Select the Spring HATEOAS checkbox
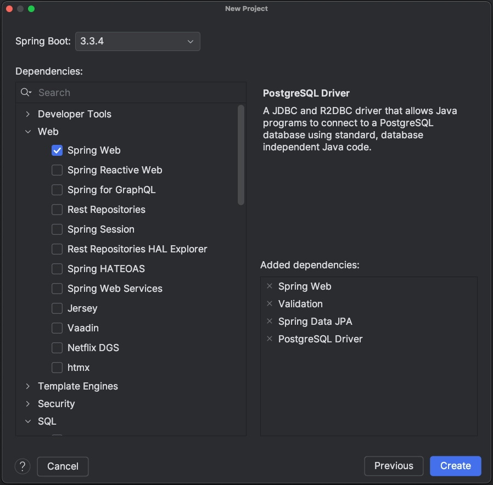The height and width of the screenshot is (485, 493). [x=57, y=269]
